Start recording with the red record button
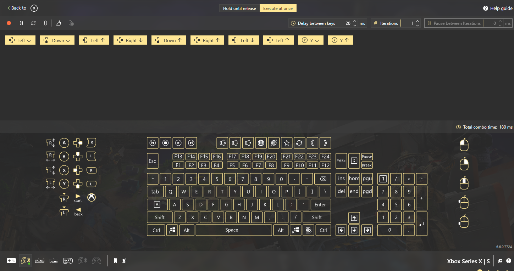 tap(9, 23)
